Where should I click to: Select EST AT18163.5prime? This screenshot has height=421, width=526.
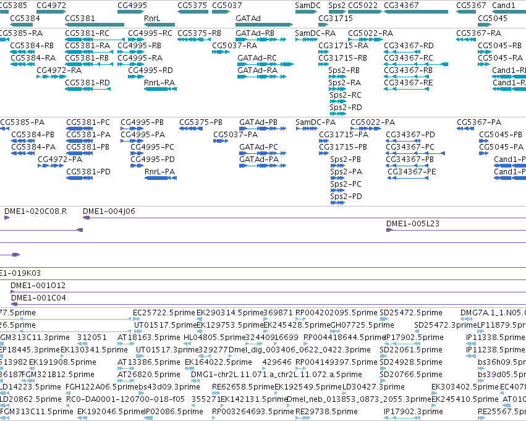click(x=148, y=338)
